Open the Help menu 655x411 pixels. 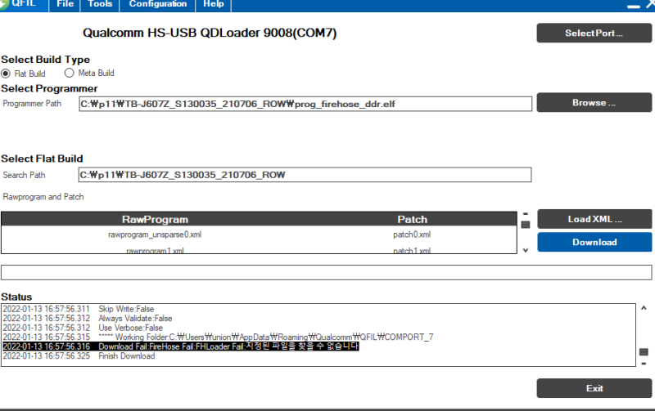[213, 4]
